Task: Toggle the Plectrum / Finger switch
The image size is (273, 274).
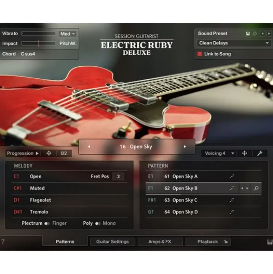Action: click(x=47, y=223)
